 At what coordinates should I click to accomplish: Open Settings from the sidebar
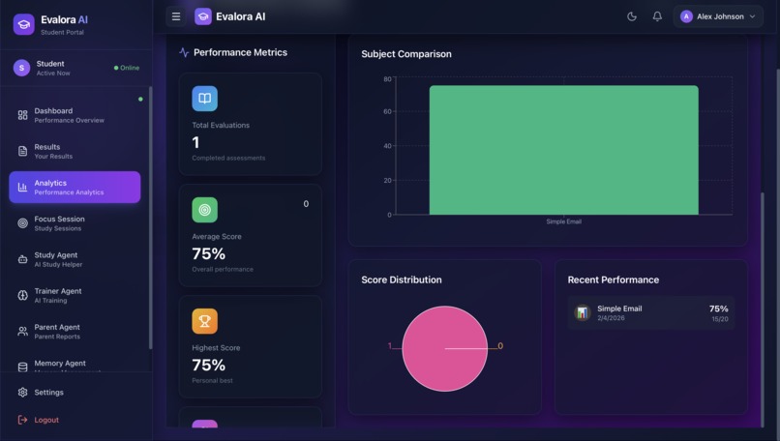(x=75, y=393)
